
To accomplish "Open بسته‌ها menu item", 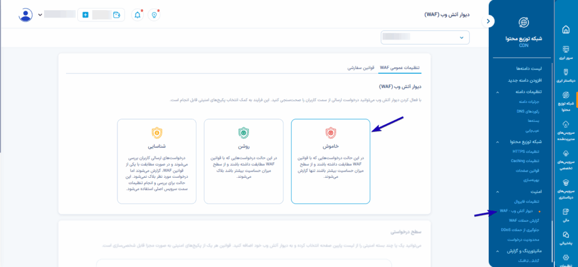I will click(533, 121).
